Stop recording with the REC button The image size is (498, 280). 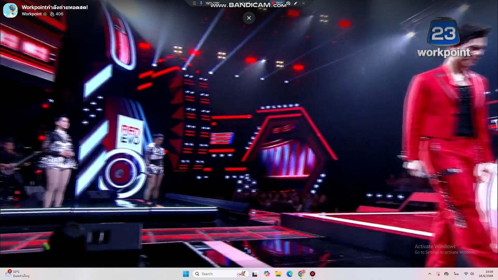point(278,3)
